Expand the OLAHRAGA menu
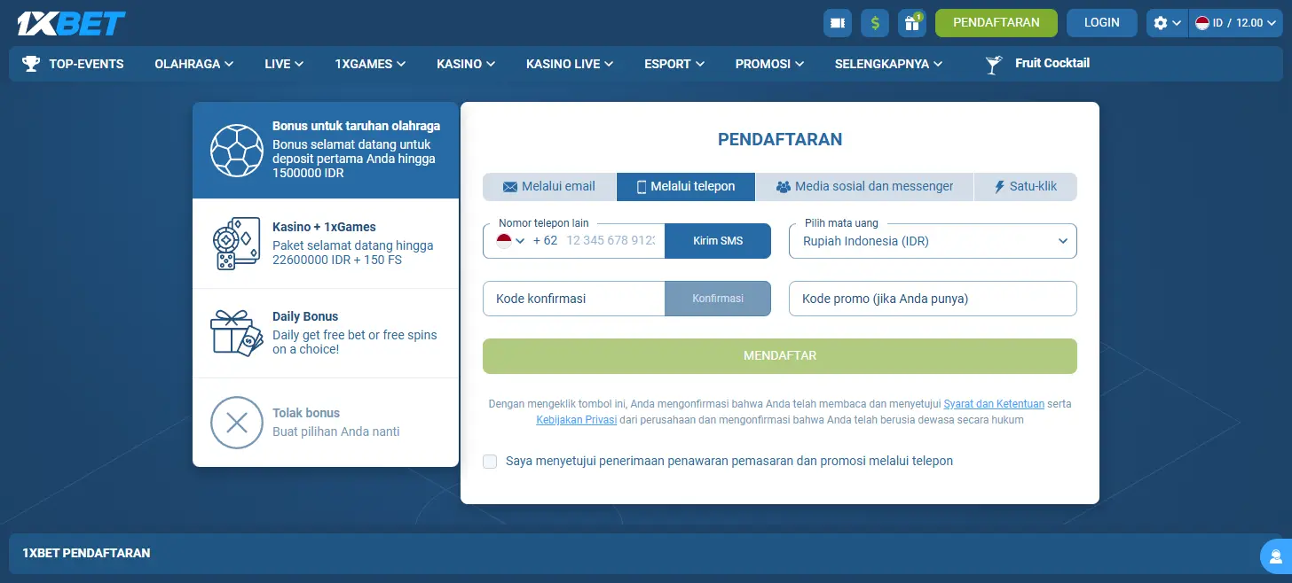Viewport: 1292px width, 583px height. pos(193,64)
